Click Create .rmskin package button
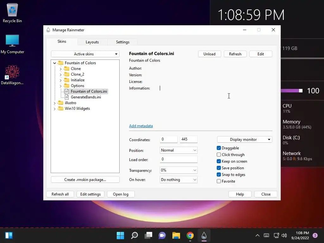This screenshot has width=324, height=243. click(x=85, y=180)
